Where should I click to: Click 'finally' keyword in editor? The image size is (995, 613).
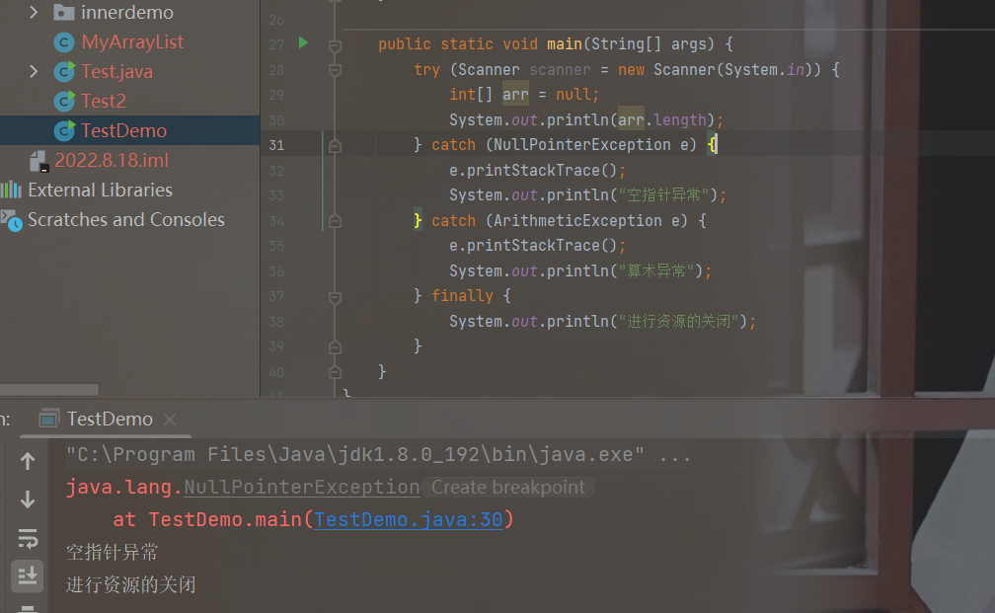pyautogui.click(x=462, y=296)
